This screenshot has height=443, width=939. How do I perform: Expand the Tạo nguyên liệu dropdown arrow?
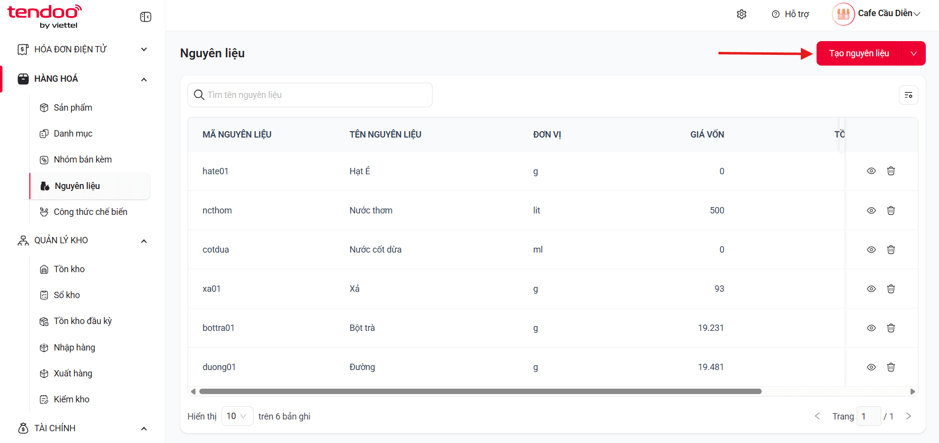click(914, 53)
